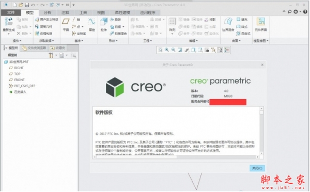Expand the Operations (操作) group dropdown

[17, 41]
